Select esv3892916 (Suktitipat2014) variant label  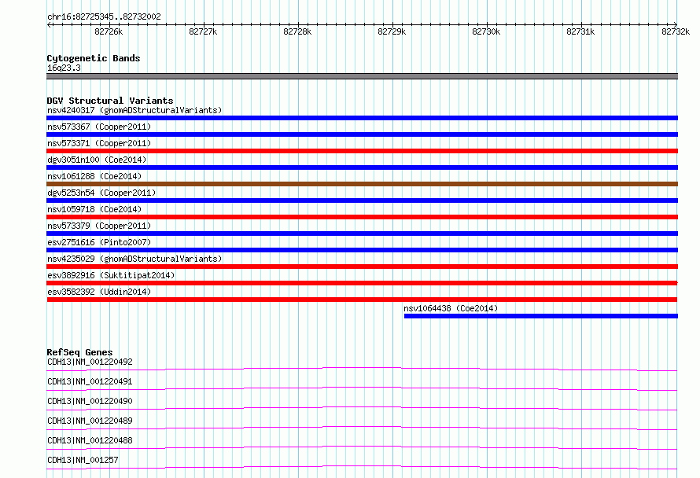point(111,275)
